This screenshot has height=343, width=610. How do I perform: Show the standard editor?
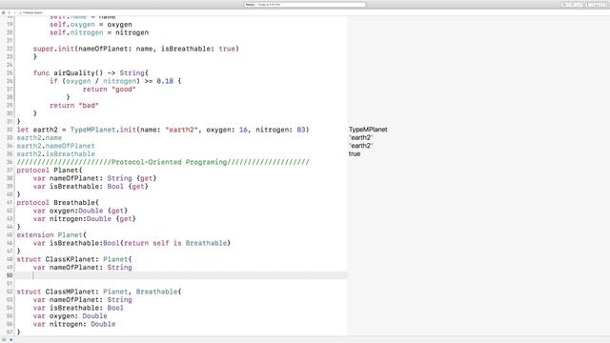coord(565,5)
